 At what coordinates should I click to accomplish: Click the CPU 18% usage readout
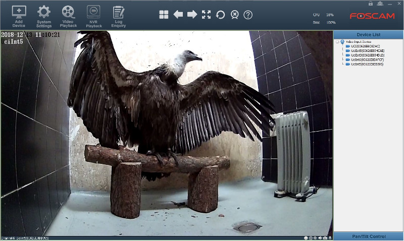coord(323,15)
